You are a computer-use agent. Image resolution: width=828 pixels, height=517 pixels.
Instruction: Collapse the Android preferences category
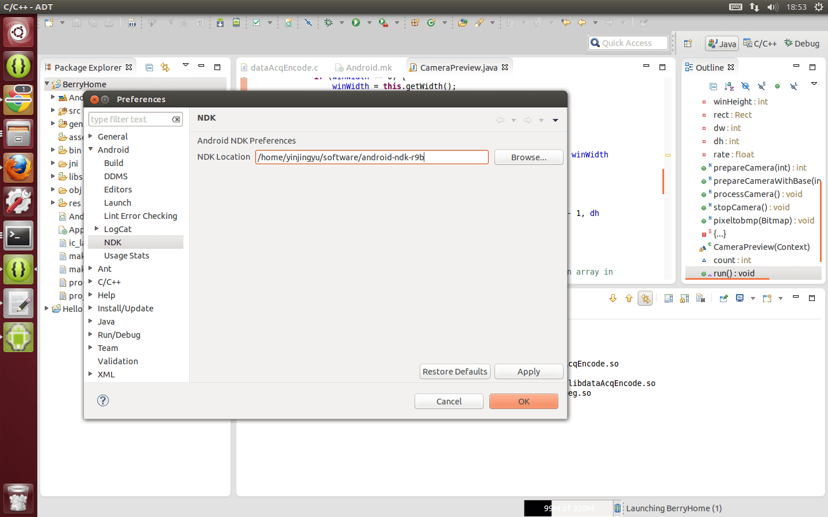click(x=90, y=149)
